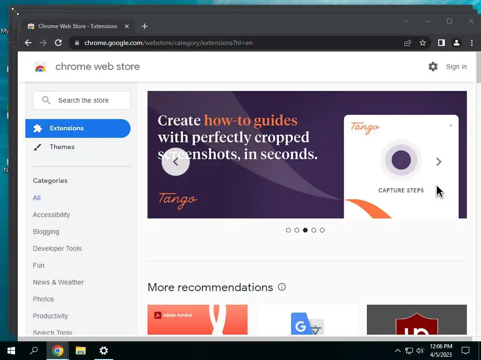Open the Tango how-to guides banner
The width and height of the screenshot is (481, 360).
click(307, 155)
